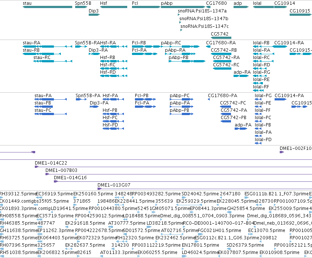Click the stau-RA transcript label
The image size is (312, 258).
32,43
